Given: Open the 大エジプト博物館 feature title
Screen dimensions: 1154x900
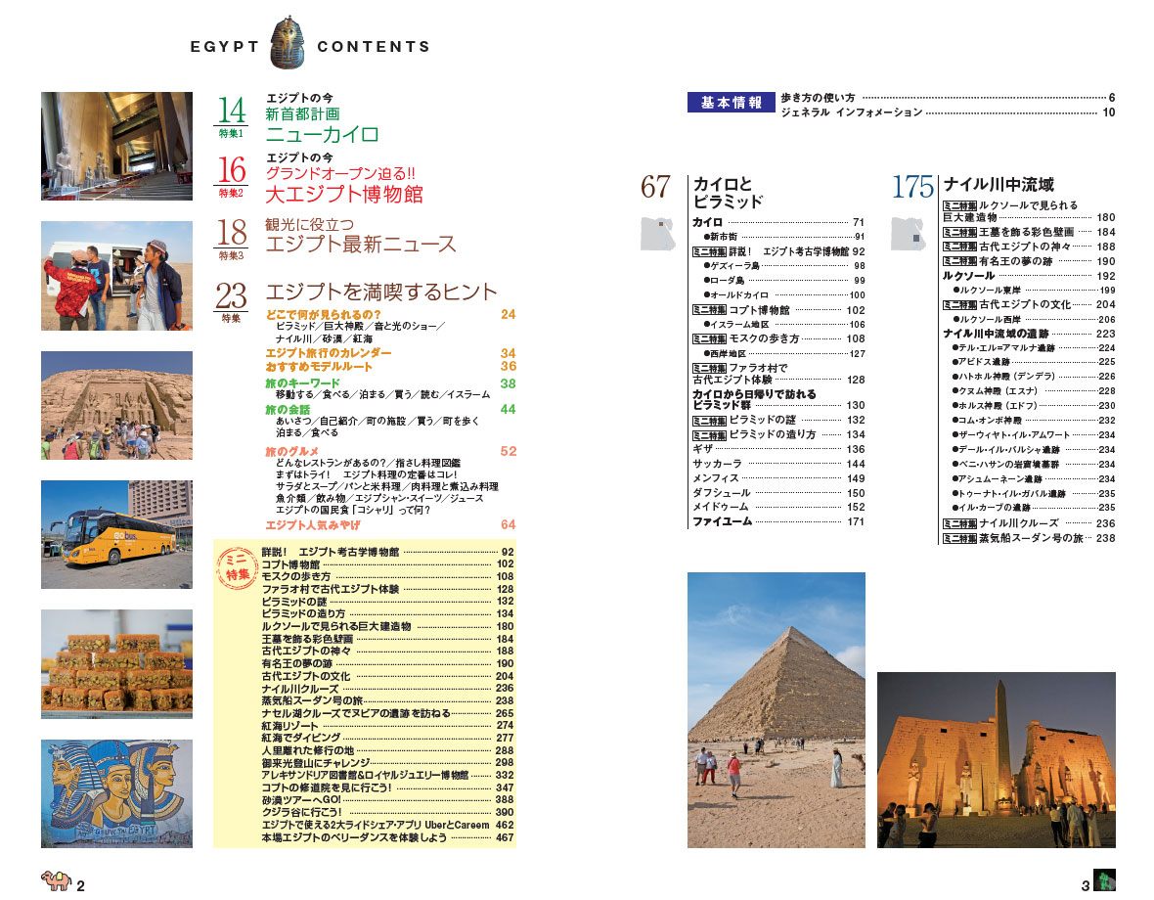Looking at the screenshot, I should [344, 194].
